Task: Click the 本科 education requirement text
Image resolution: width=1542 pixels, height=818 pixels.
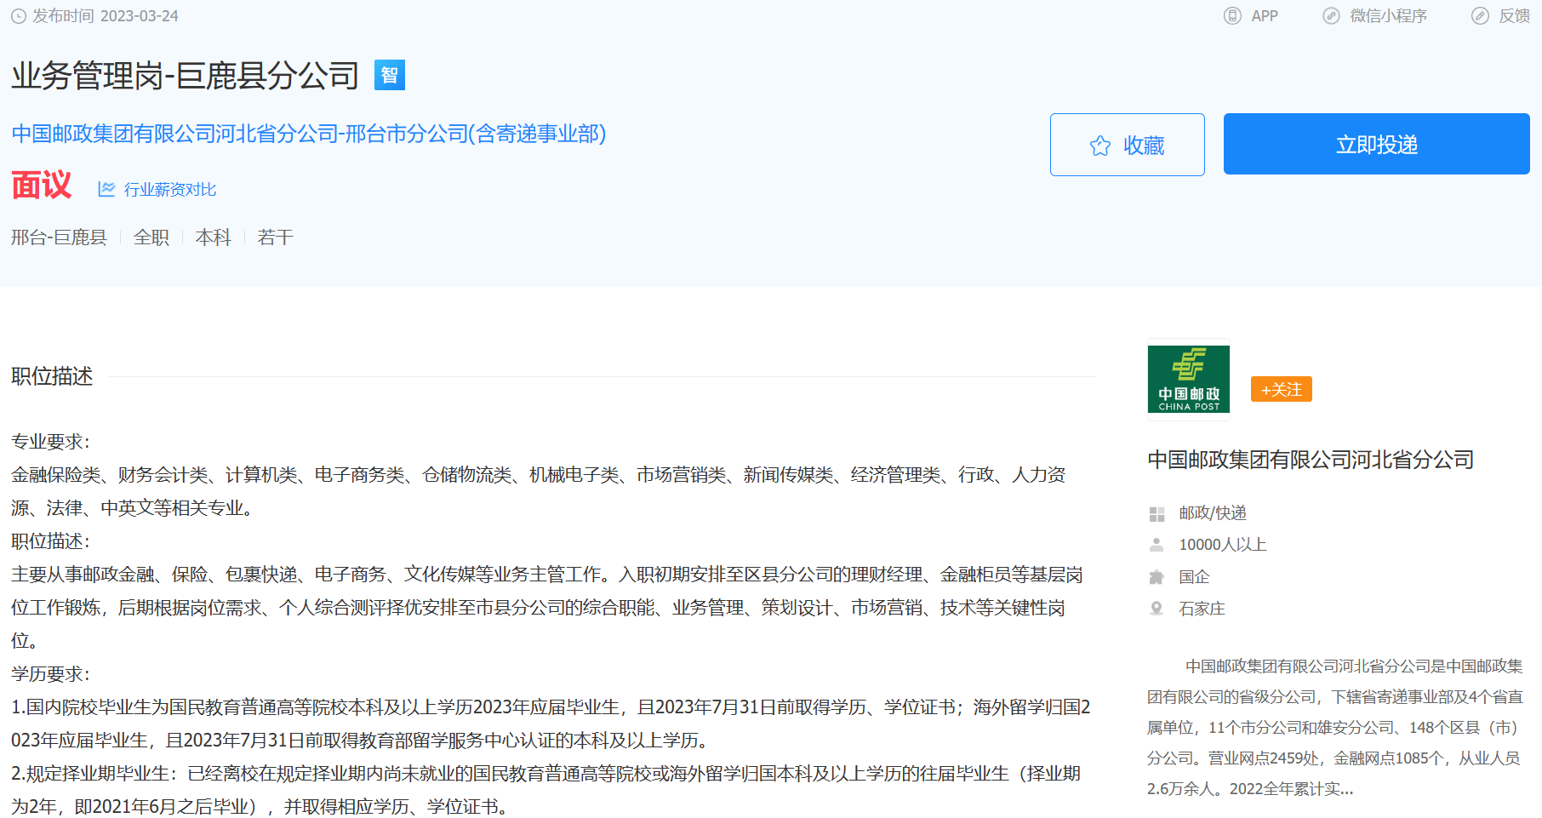Action: point(214,237)
